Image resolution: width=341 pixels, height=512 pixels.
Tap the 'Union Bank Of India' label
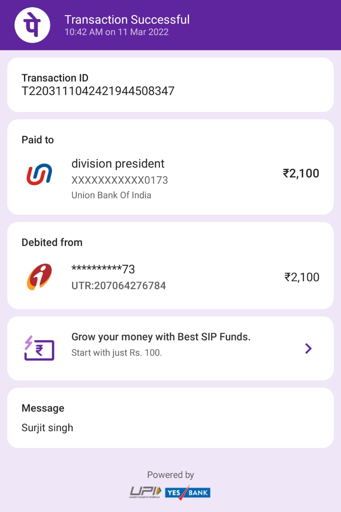point(111,196)
